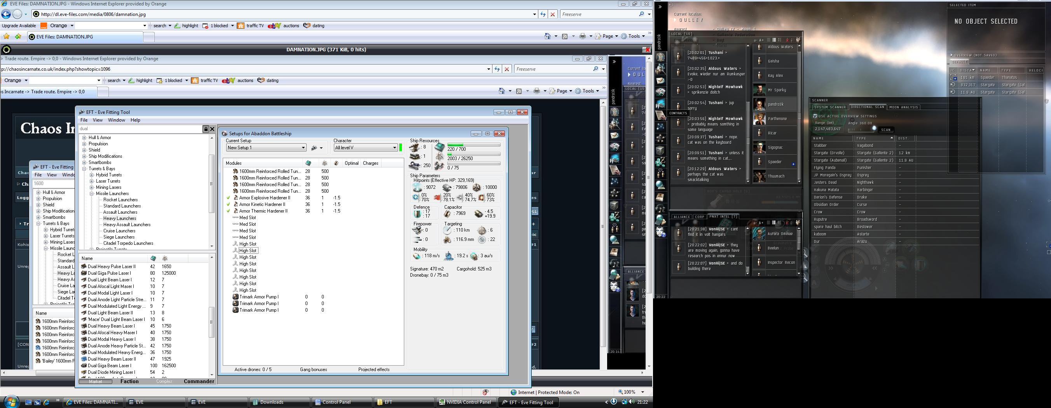1051x408 pixels.
Task: Stop loading the damnation.jpg page
Action: [553, 14]
